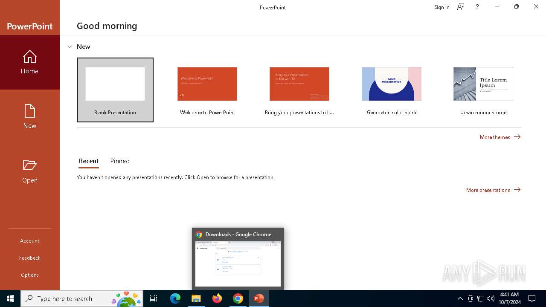
Task: Click Sign in at top right
Action: coord(441,7)
